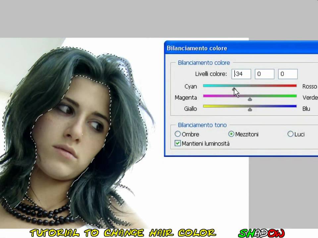This screenshot has width=318, height=238.
Task: Click the Livelli colore label
Action: [211, 74]
